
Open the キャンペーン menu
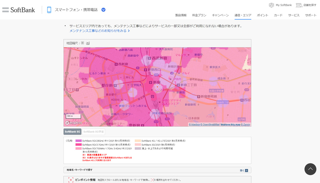(x=220, y=15)
